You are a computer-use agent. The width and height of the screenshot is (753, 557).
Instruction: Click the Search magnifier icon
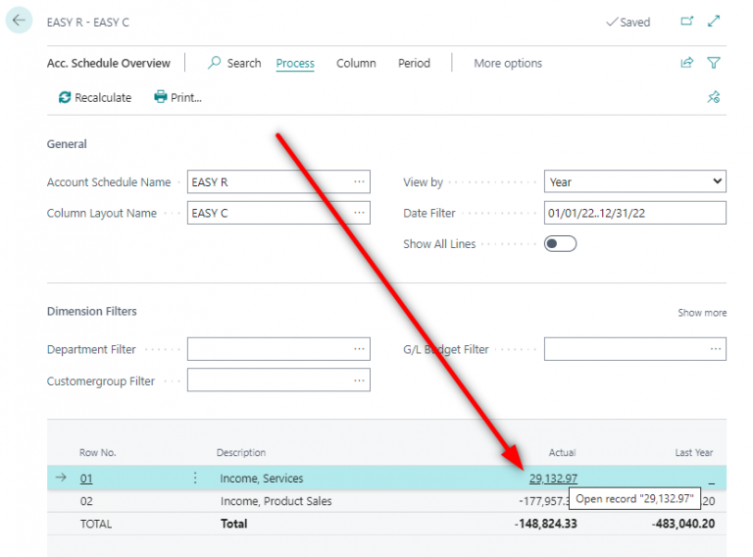point(214,63)
